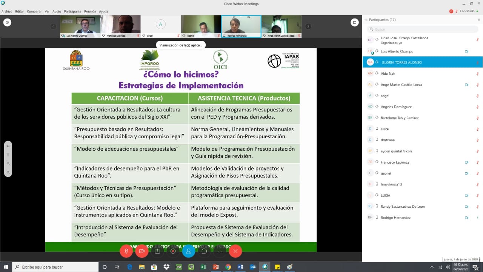Show previous video thumbnails with left arrow
This screenshot has height=272, width=483.
tap(53, 26)
